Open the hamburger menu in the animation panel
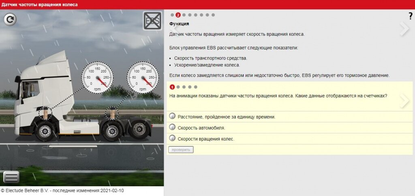The image size is (415, 196). tap(11, 177)
